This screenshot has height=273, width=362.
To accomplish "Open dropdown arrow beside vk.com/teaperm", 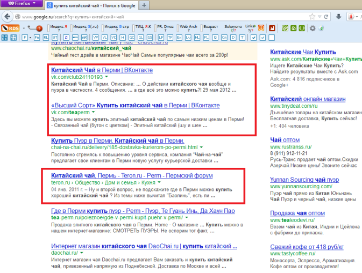I will pos(93,112).
